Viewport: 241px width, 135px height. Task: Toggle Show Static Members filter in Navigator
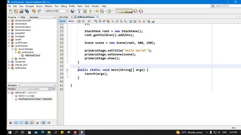[21, 123]
